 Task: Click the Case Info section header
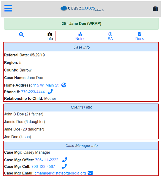click(x=81, y=47)
